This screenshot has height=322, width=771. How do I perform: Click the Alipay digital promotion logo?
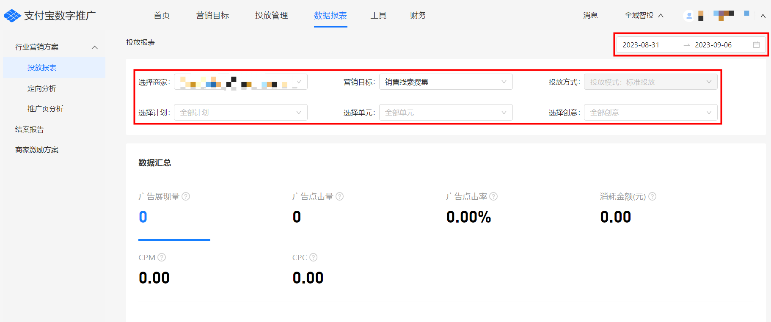click(50, 16)
